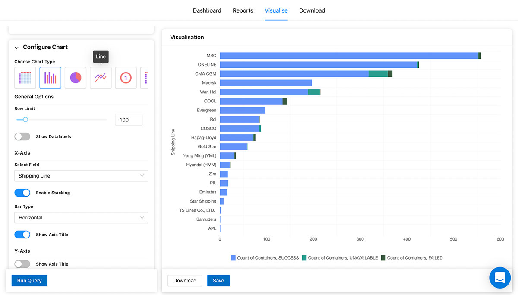
Task: Edit the Row Limit value field
Action: [x=129, y=120]
